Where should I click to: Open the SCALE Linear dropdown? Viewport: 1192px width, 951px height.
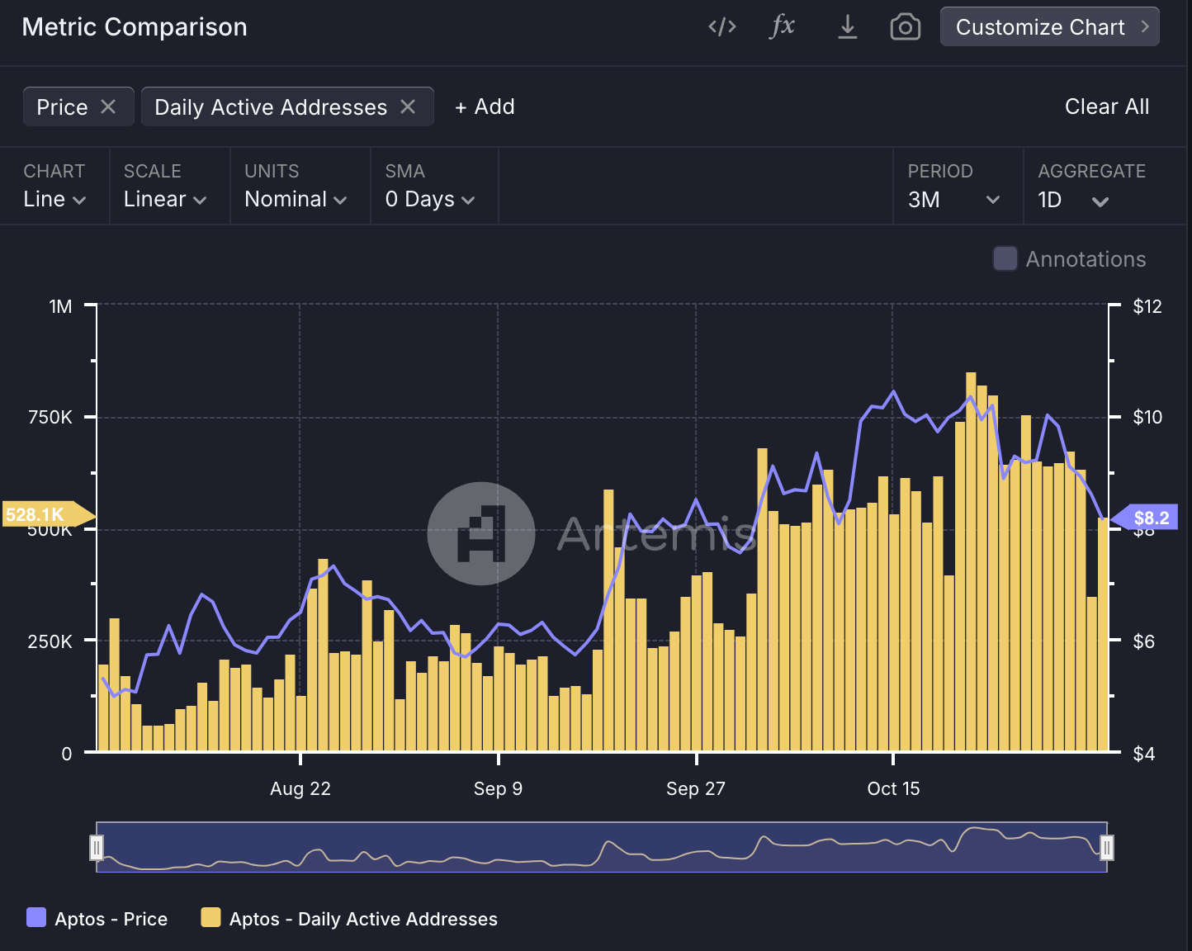[163, 199]
